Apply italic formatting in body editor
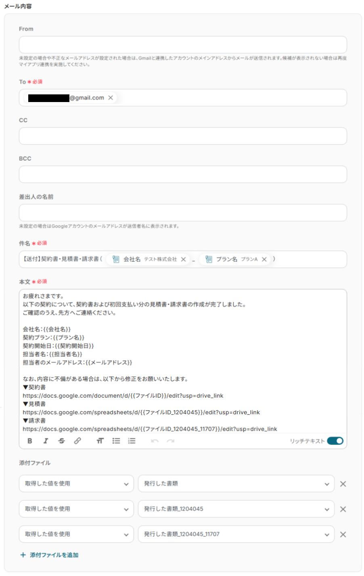The height and width of the screenshot is (576, 364). 46,441
